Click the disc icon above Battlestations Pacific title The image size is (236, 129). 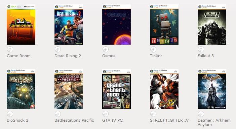click(x=58, y=114)
